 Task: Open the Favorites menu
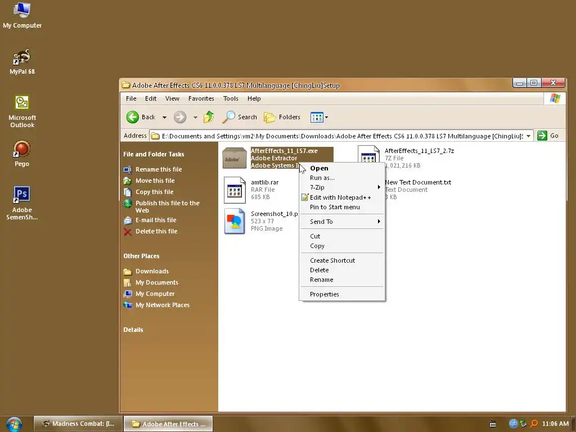point(201,98)
